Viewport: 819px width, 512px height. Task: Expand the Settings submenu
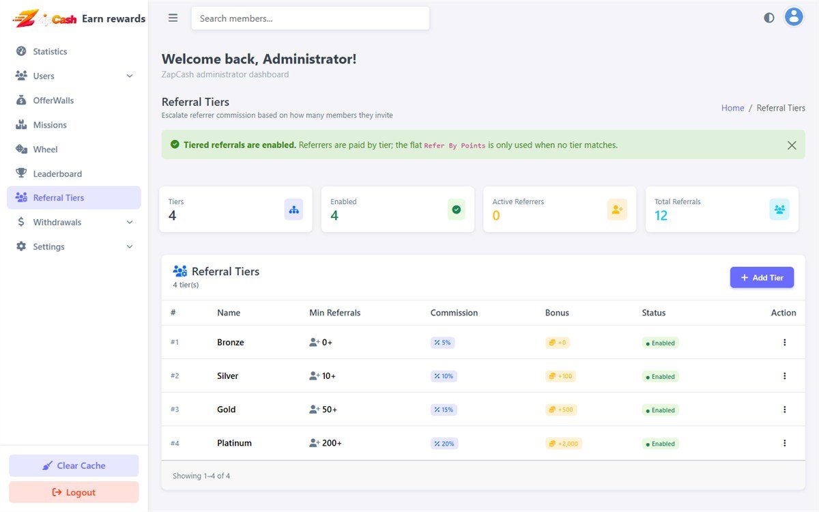pyautogui.click(x=74, y=246)
